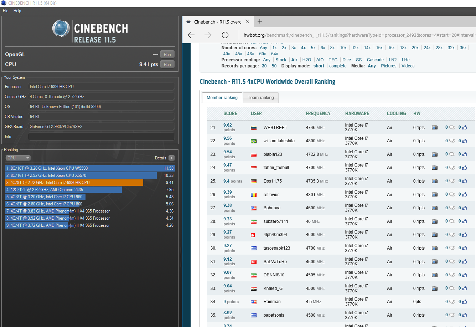Filter processor cooling to H2O
The height and width of the screenshot is (327, 476).
click(x=306, y=60)
